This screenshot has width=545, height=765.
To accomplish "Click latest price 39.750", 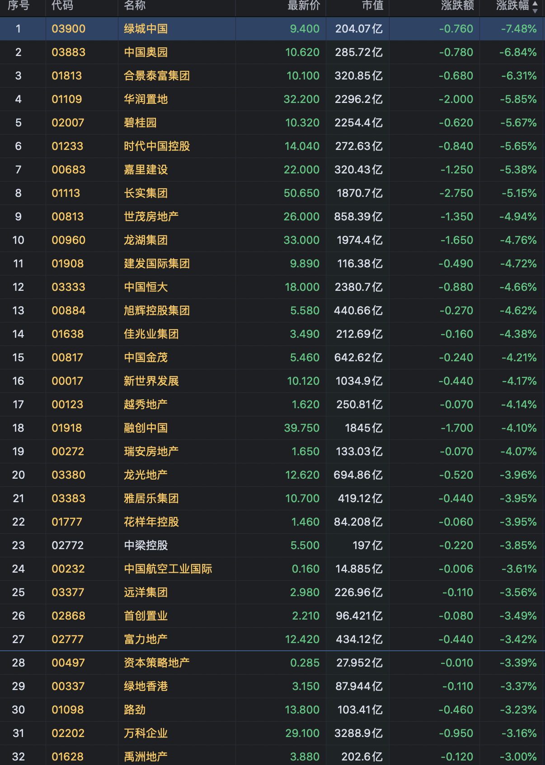I will coord(302,428).
